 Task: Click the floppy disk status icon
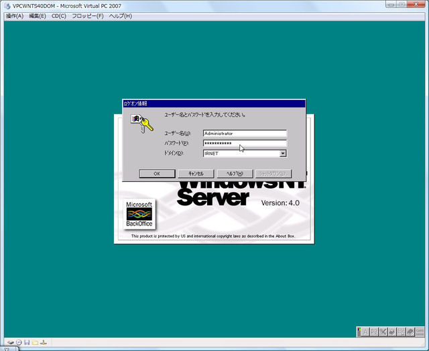(x=27, y=342)
